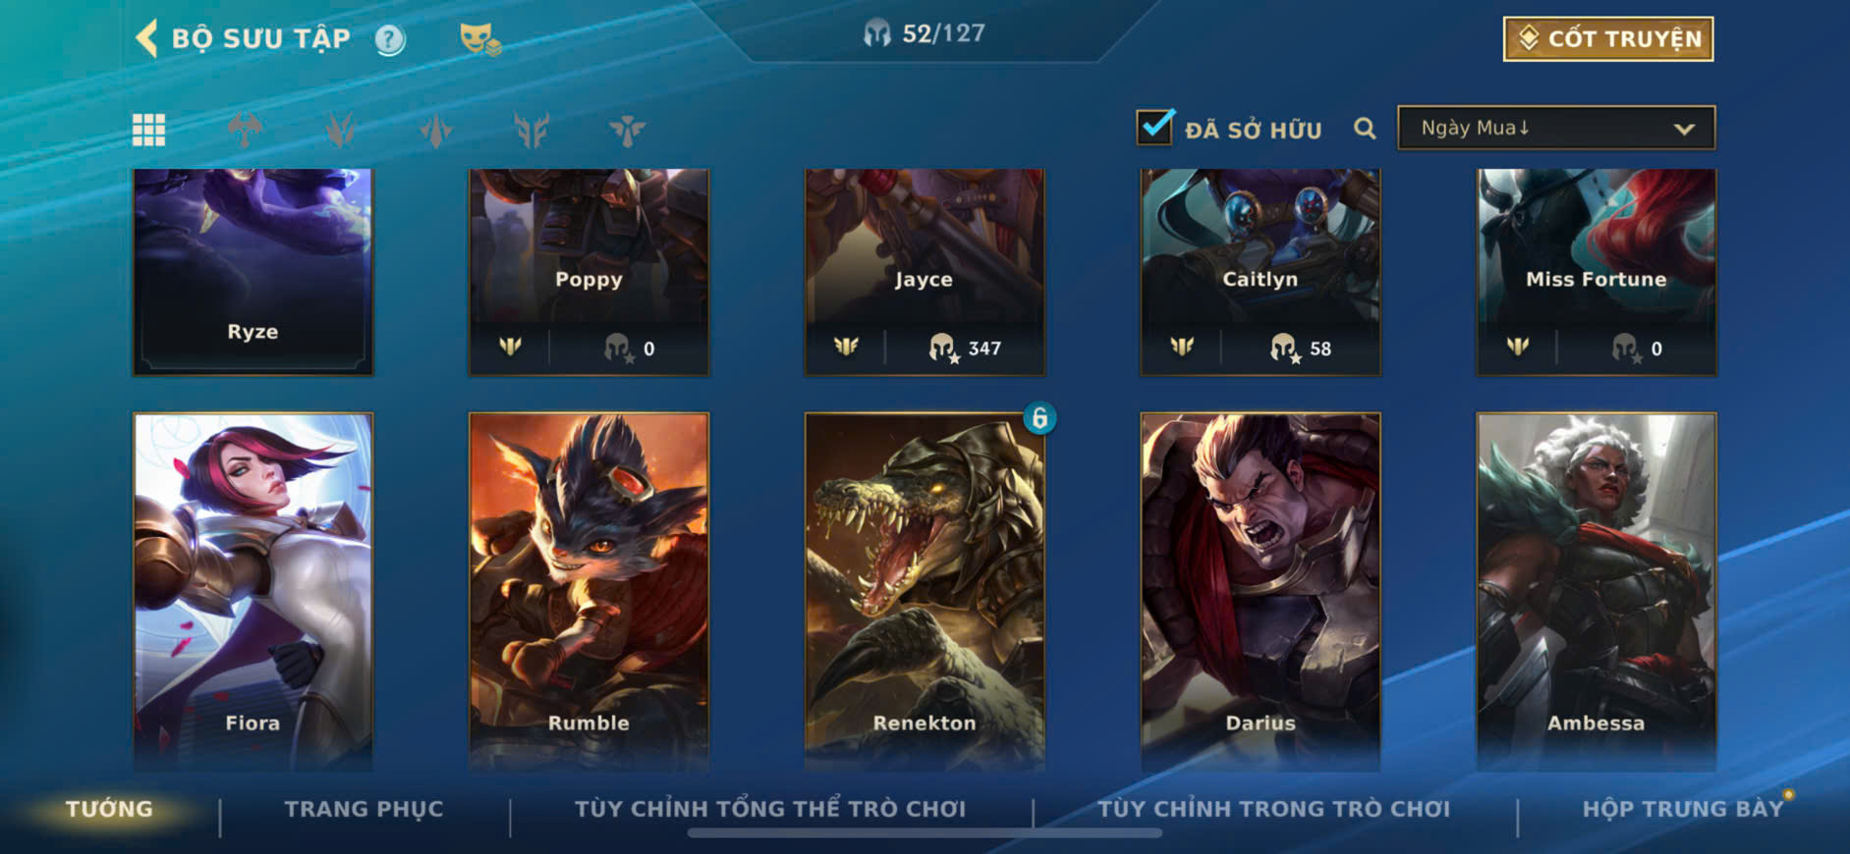This screenshot has height=854, width=1850.
Task: Select the all champions grid filter
Action: pyautogui.click(x=149, y=130)
